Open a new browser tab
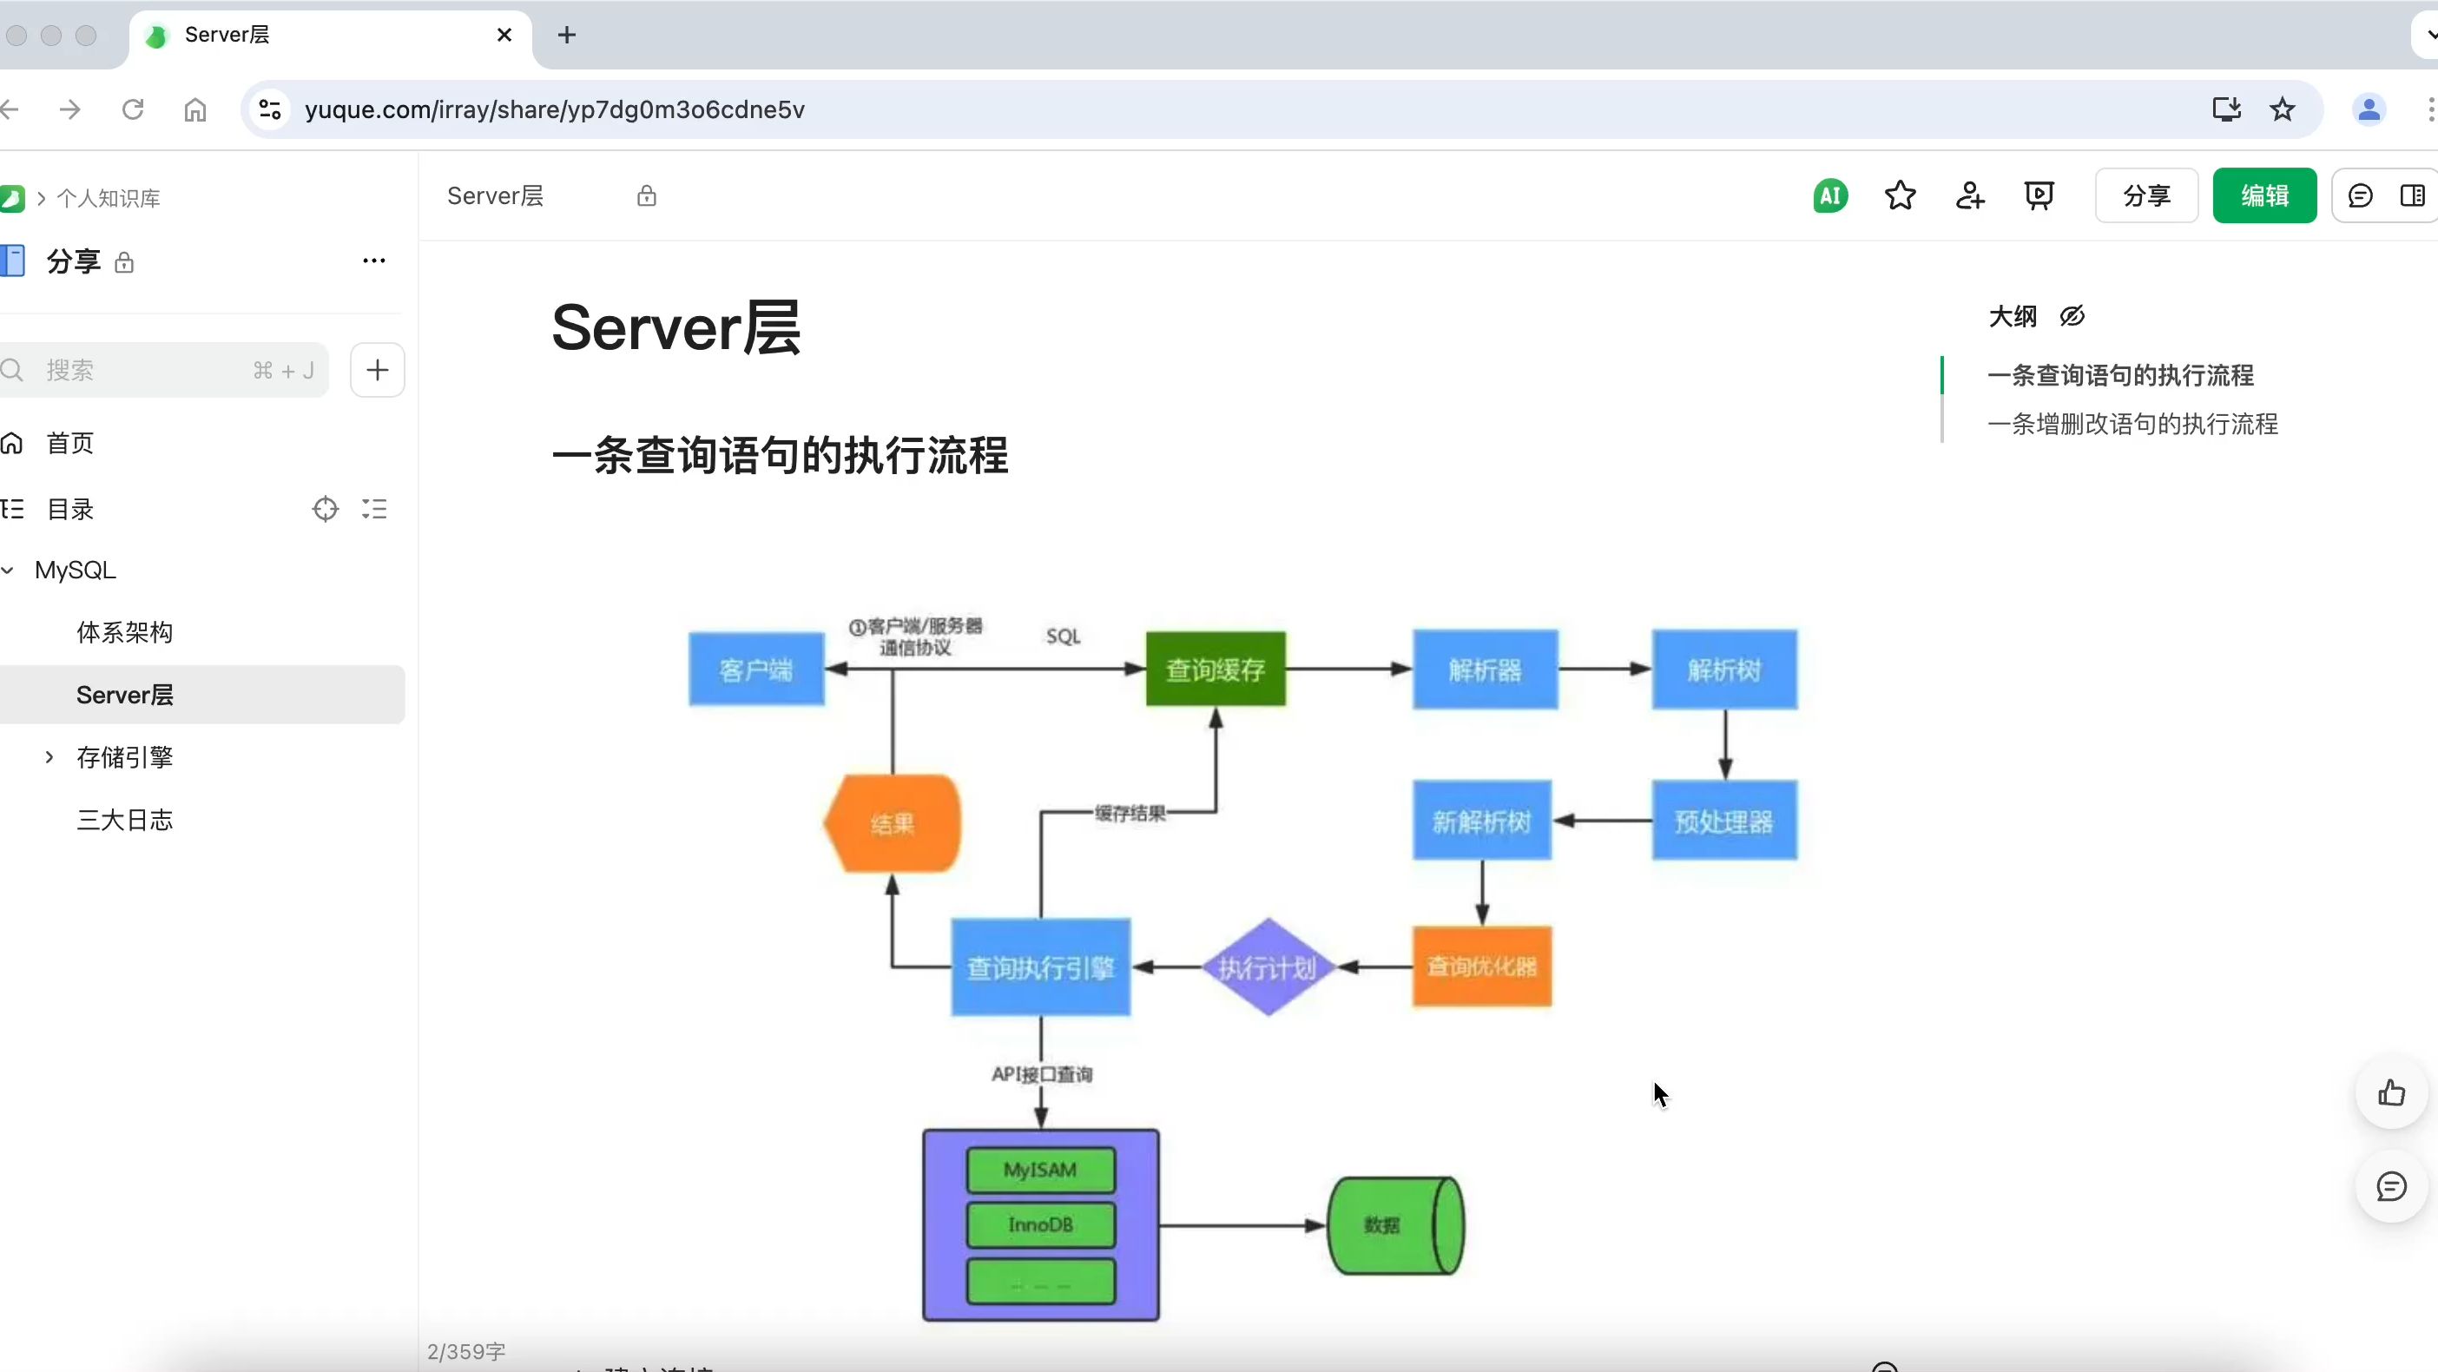Image resolution: width=2438 pixels, height=1372 pixels. pyautogui.click(x=567, y=35)
